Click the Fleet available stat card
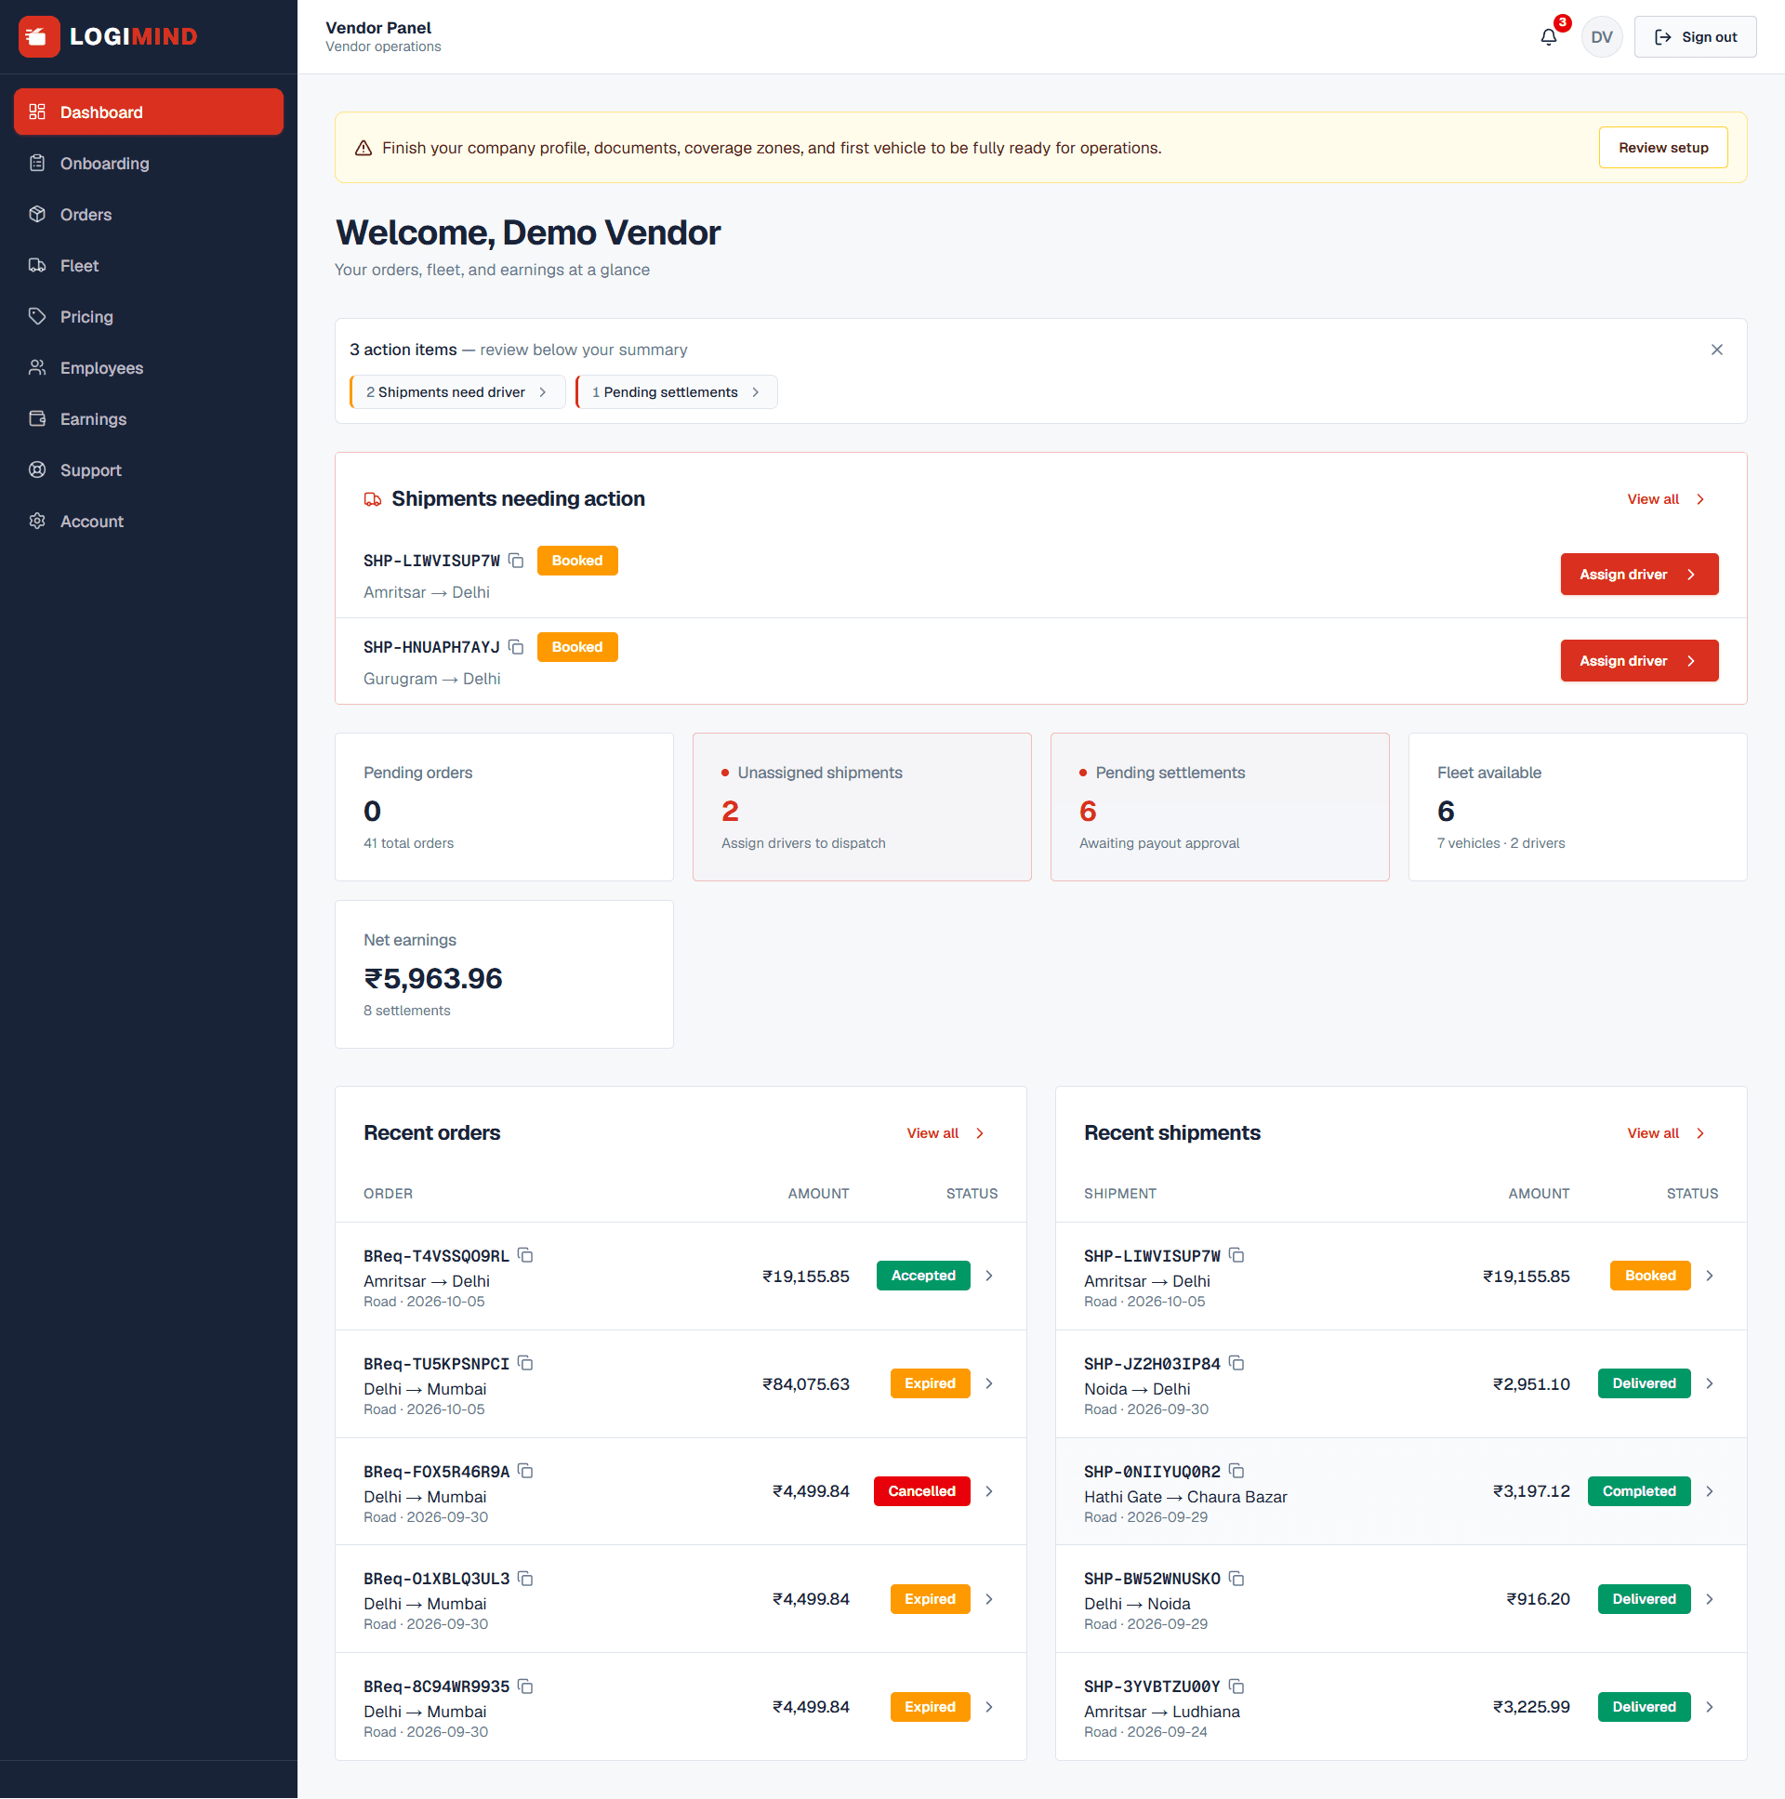Screen dimensions: 1785x1799 tap(1578, 807)
